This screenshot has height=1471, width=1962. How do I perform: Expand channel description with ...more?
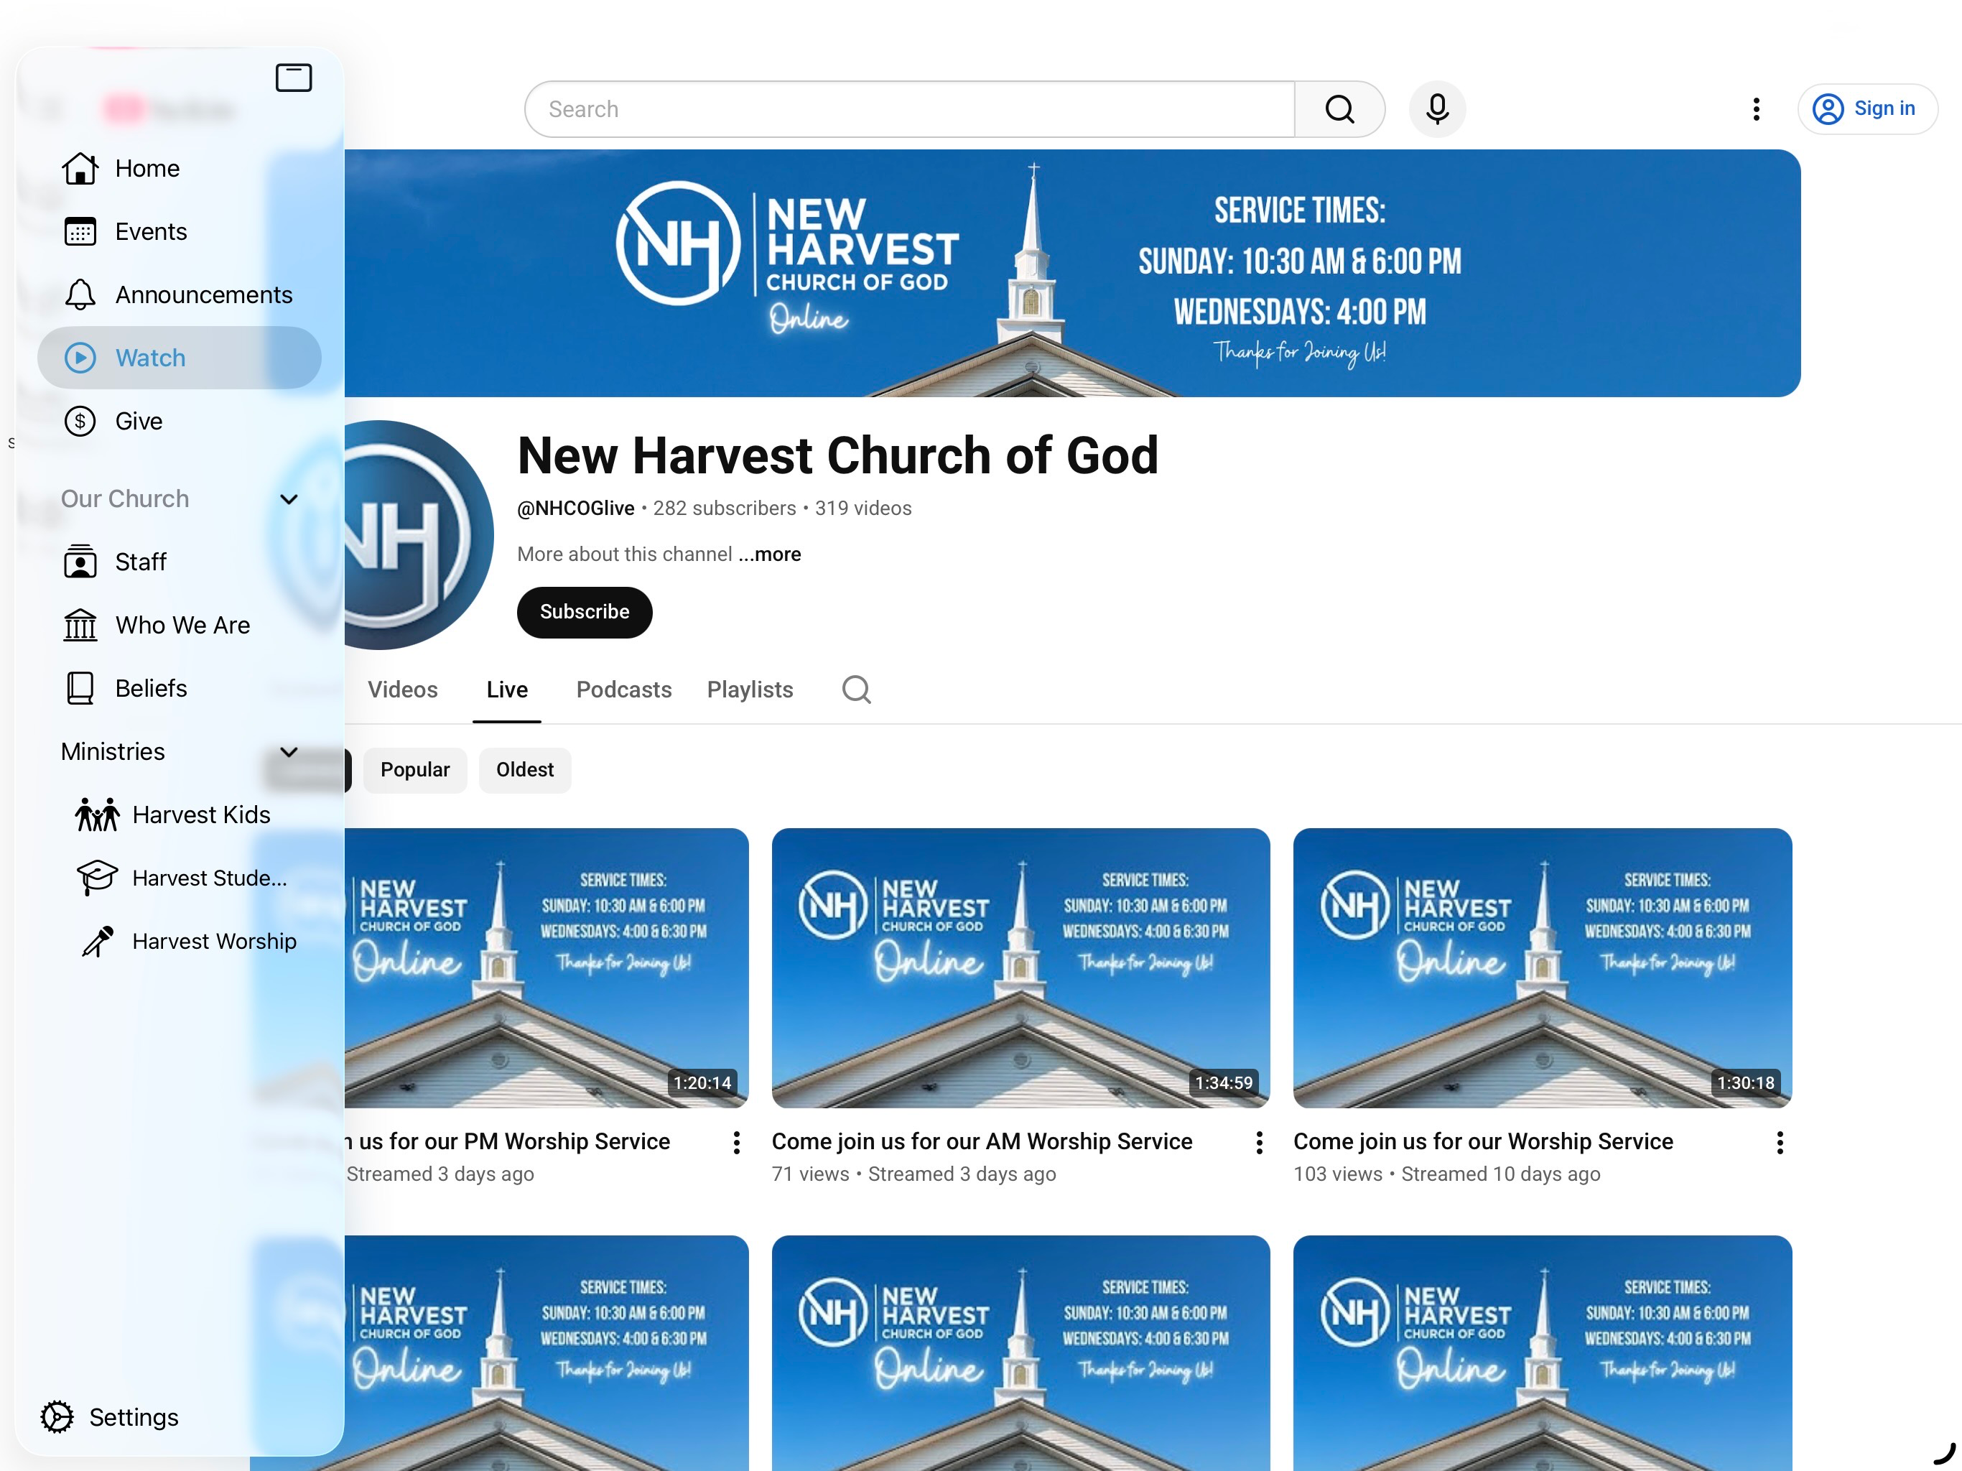(x=769, y=554)
